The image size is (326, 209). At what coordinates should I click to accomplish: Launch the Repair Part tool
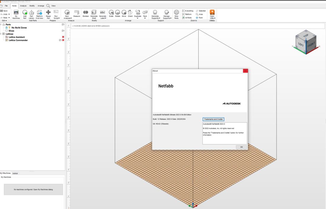pos(48,14)
